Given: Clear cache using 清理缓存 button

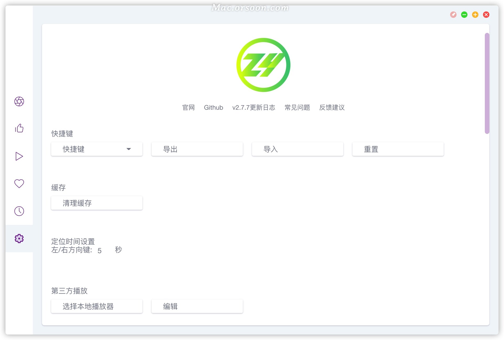Looking at the screenshot, I should (x=96, y=203).
